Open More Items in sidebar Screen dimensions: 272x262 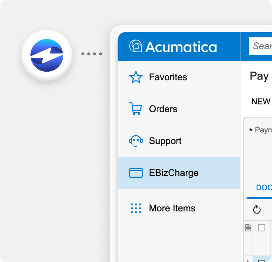click(179, 208)
